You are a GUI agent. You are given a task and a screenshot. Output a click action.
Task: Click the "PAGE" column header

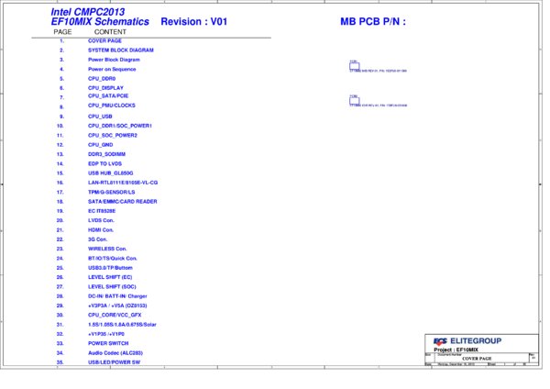click(x=62, y=32)
